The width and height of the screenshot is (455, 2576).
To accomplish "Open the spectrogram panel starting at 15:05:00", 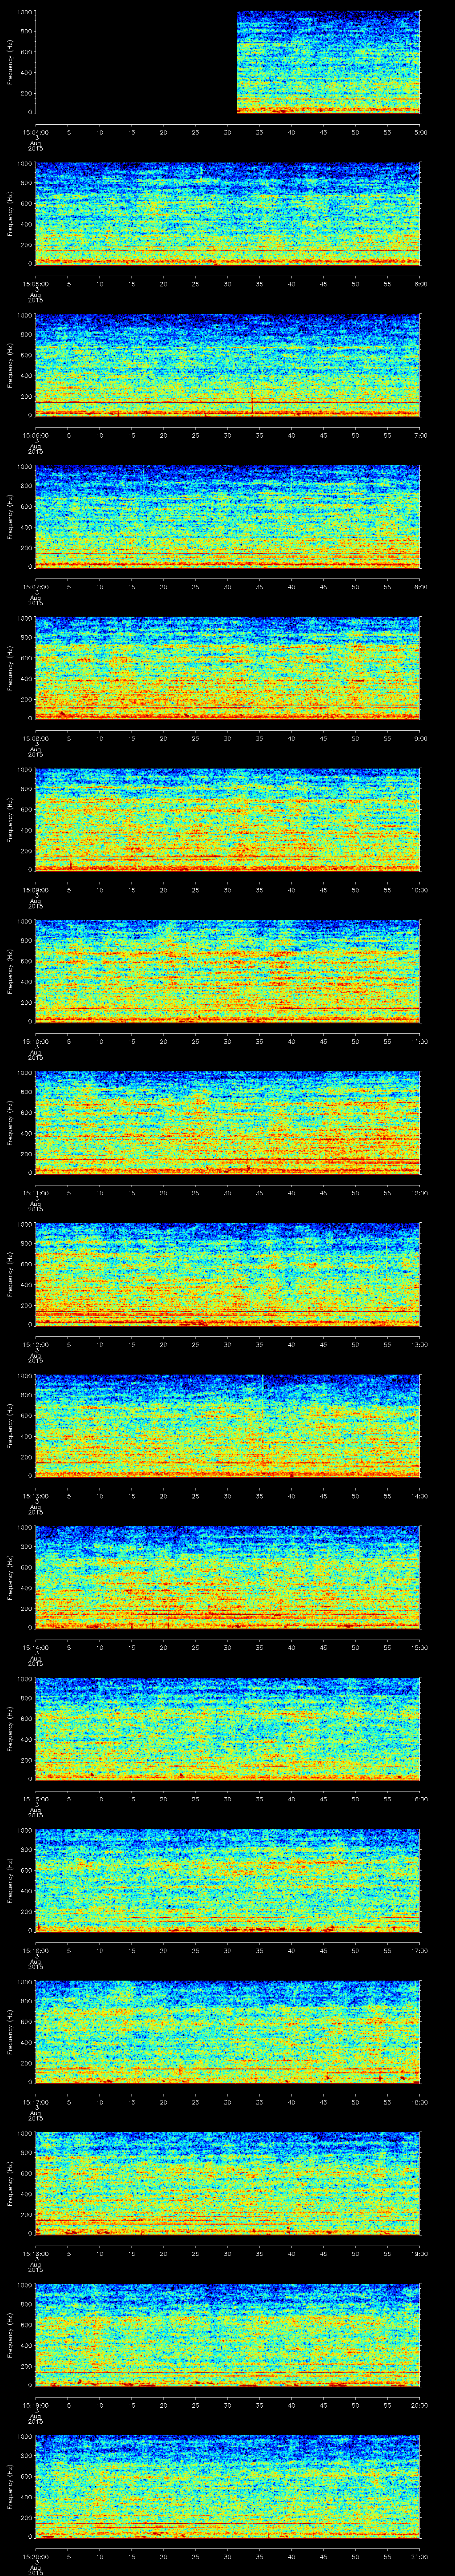I will point(228,214).
